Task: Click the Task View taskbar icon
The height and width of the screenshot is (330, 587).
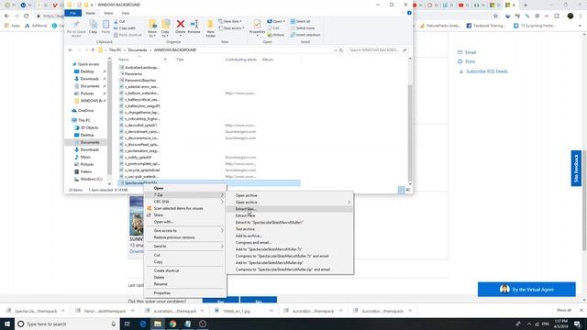Action: pyautogui.click(x=127, y=324)
